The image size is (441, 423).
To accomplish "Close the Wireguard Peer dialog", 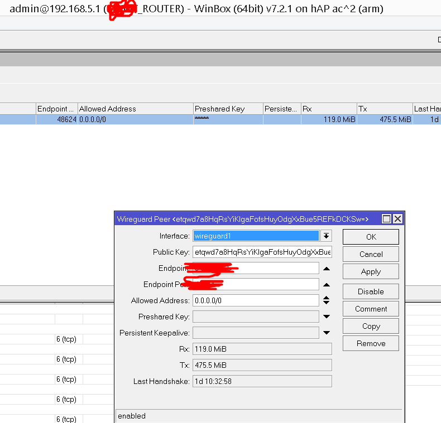I will pyautogui.click(x=397, y=219).
